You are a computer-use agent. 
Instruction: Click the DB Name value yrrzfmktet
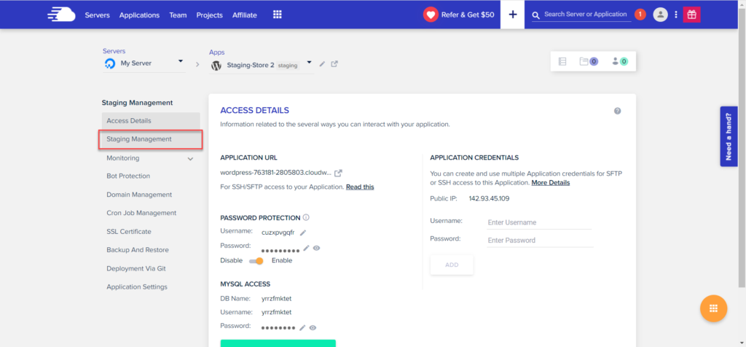[x=276, y=299]
